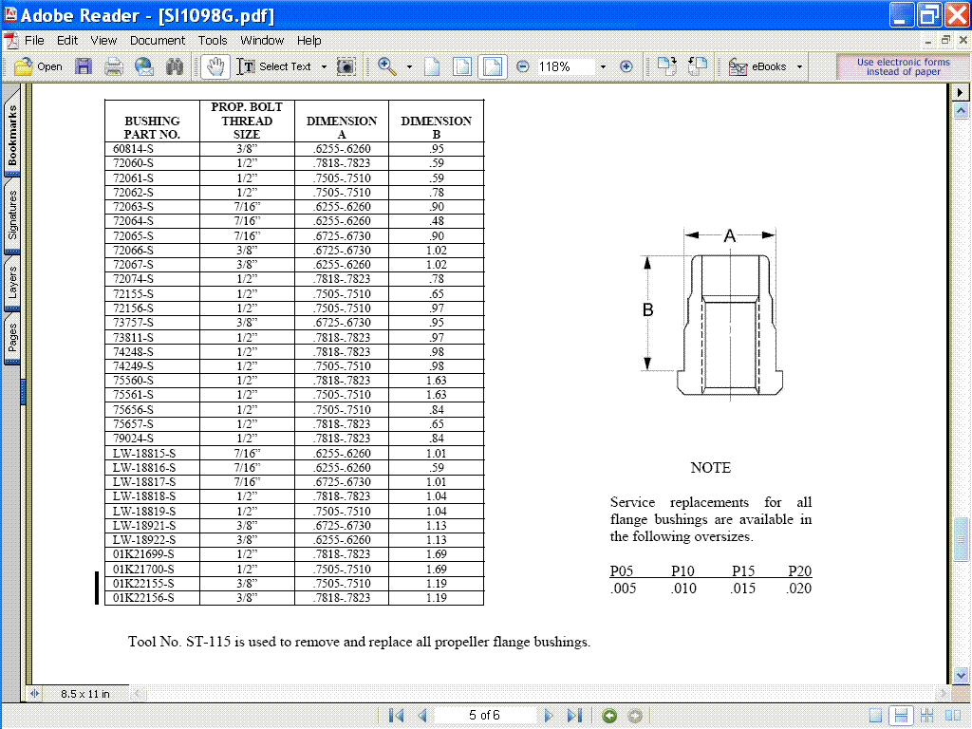The height and width of the screenshot is (729, 972).
Task: Click the page number field showing 5 of 6
Action: point(484,715)
